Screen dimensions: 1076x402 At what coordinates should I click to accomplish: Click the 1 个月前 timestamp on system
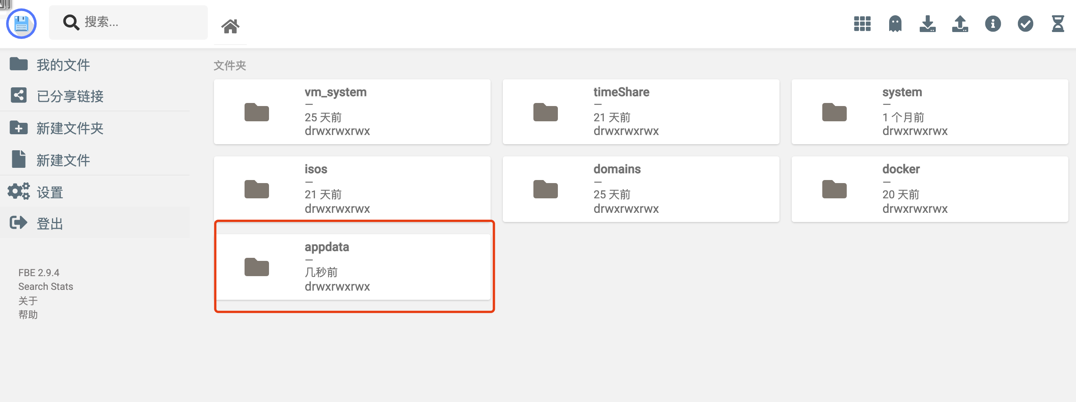[x=903, y=117]
